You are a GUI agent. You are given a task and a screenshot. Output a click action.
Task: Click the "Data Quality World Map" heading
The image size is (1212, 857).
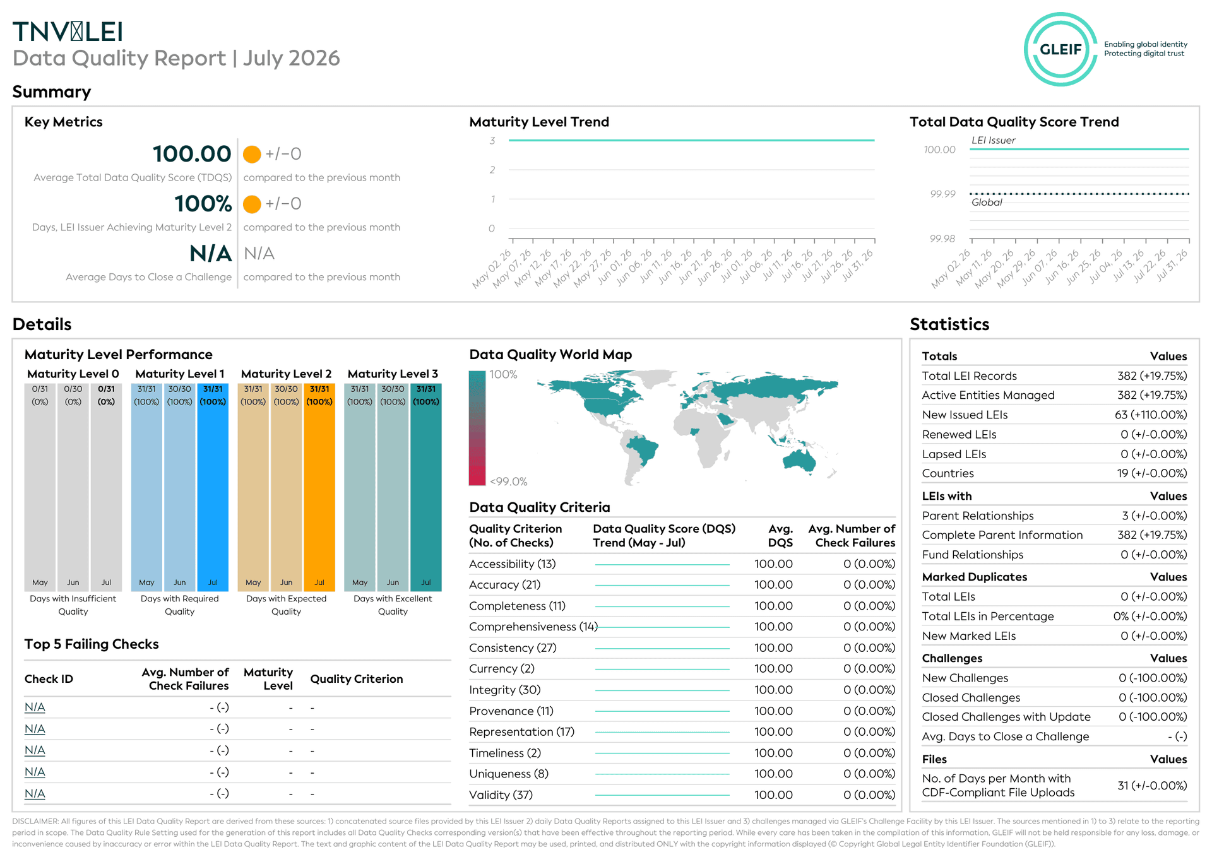[550, 355]
